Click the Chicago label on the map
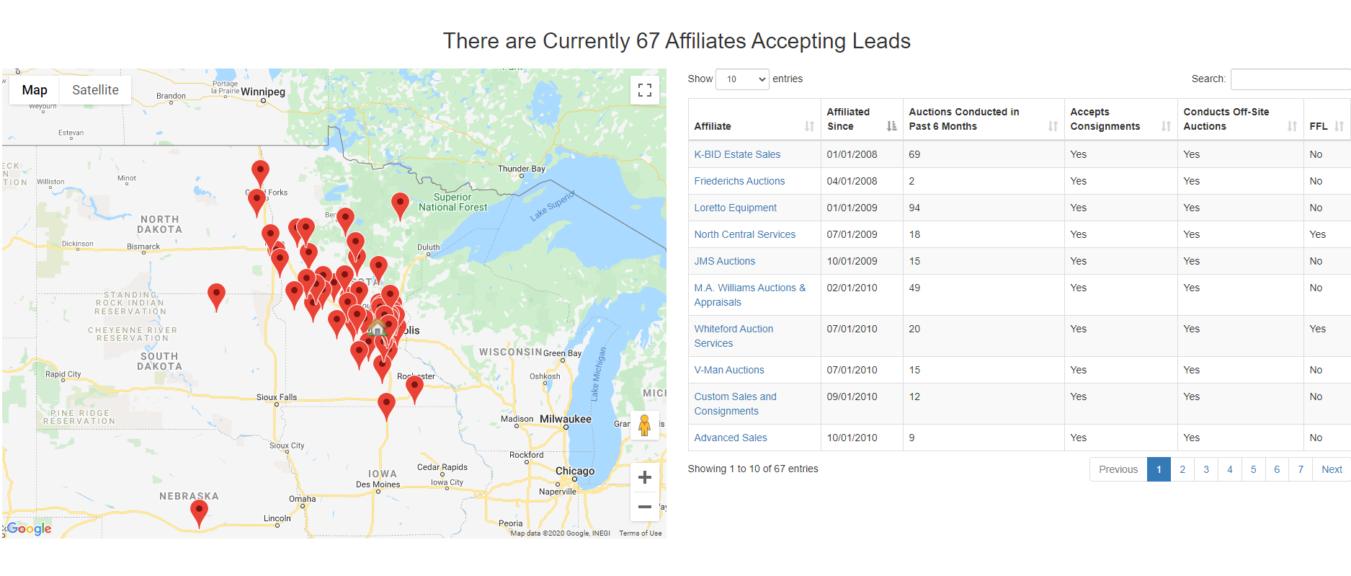The height and width of the screenshot is (576, 1351). 575,471
